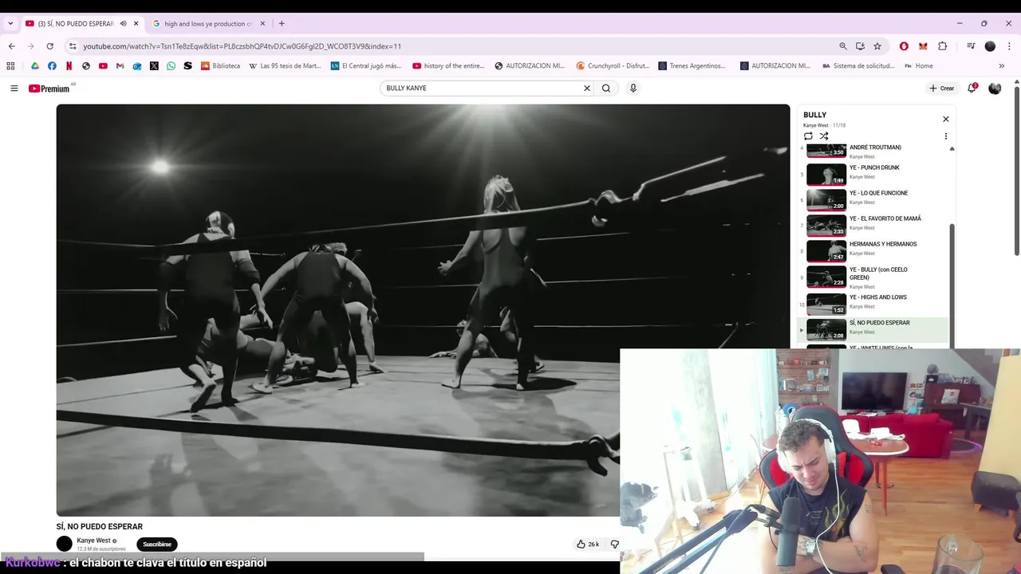Image resolution: width=1021 pixels, height=574 pixels.
Task: Open the Crear menu
Action: click(941, 88)
